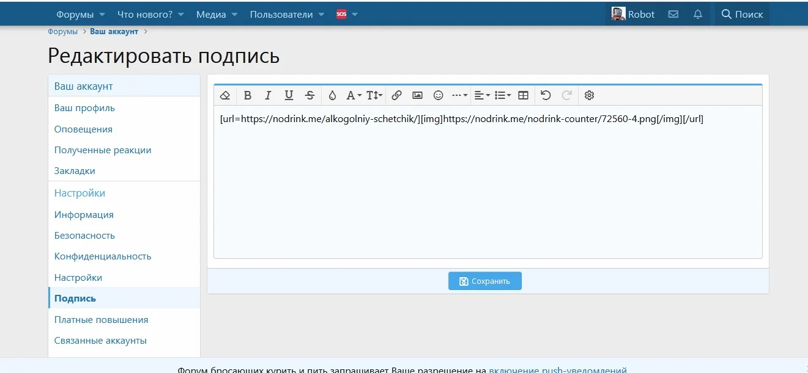Open Конфиденциальность settings page
Viewport: 808px width, 373px height.
pos(103,256)
